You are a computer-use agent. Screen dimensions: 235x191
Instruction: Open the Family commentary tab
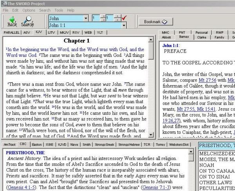219,37
